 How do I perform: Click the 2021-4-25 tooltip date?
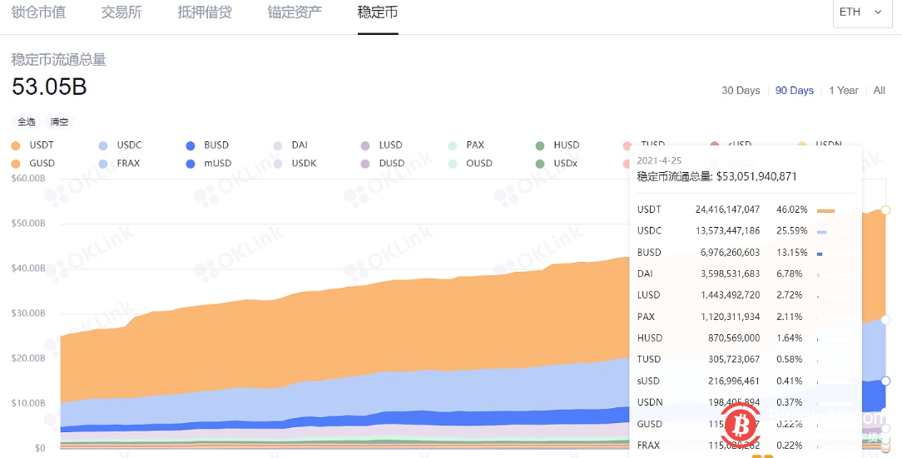659,161
